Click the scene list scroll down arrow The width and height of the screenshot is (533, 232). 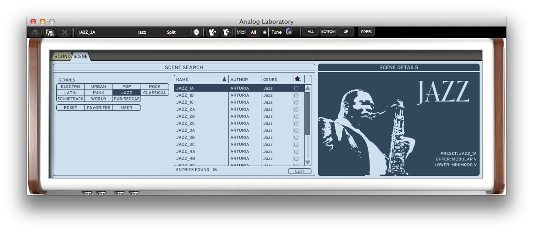click(308, 163)
